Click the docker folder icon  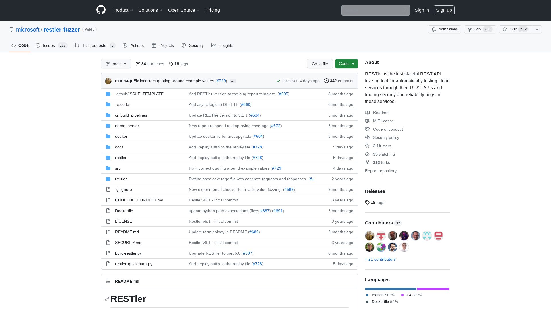[108, 136]
